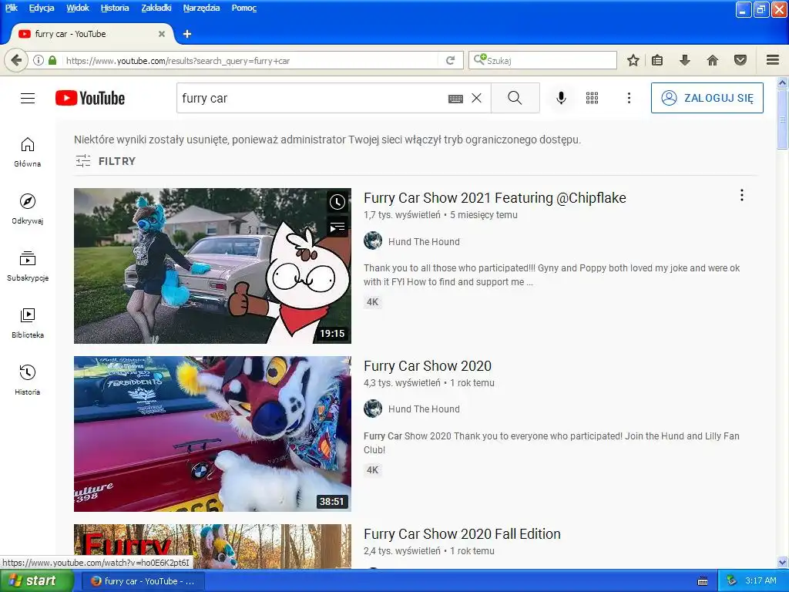Add Furry Car Show 2021 to queue
This screenshot has width=789, height=592.
(337, 227)
